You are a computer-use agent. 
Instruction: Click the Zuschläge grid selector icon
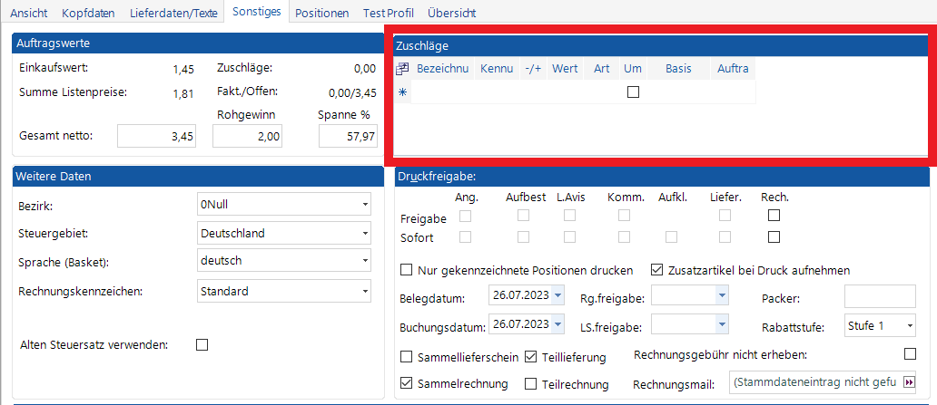[x=403, y=69]
